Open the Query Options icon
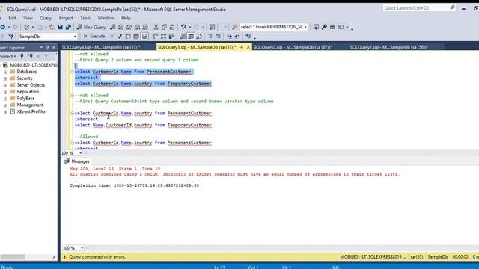Screen dimensions: 479x269 (x=136, y=37)
